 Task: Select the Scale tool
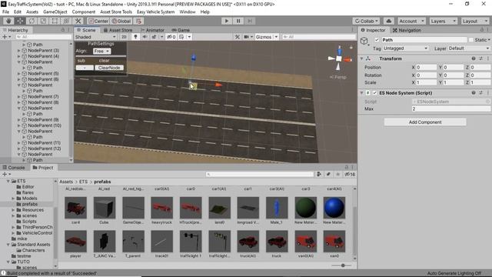43,21
